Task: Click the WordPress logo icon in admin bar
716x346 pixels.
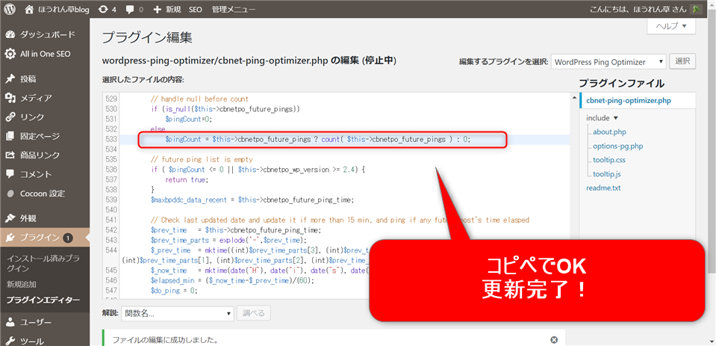Action: 9,9
